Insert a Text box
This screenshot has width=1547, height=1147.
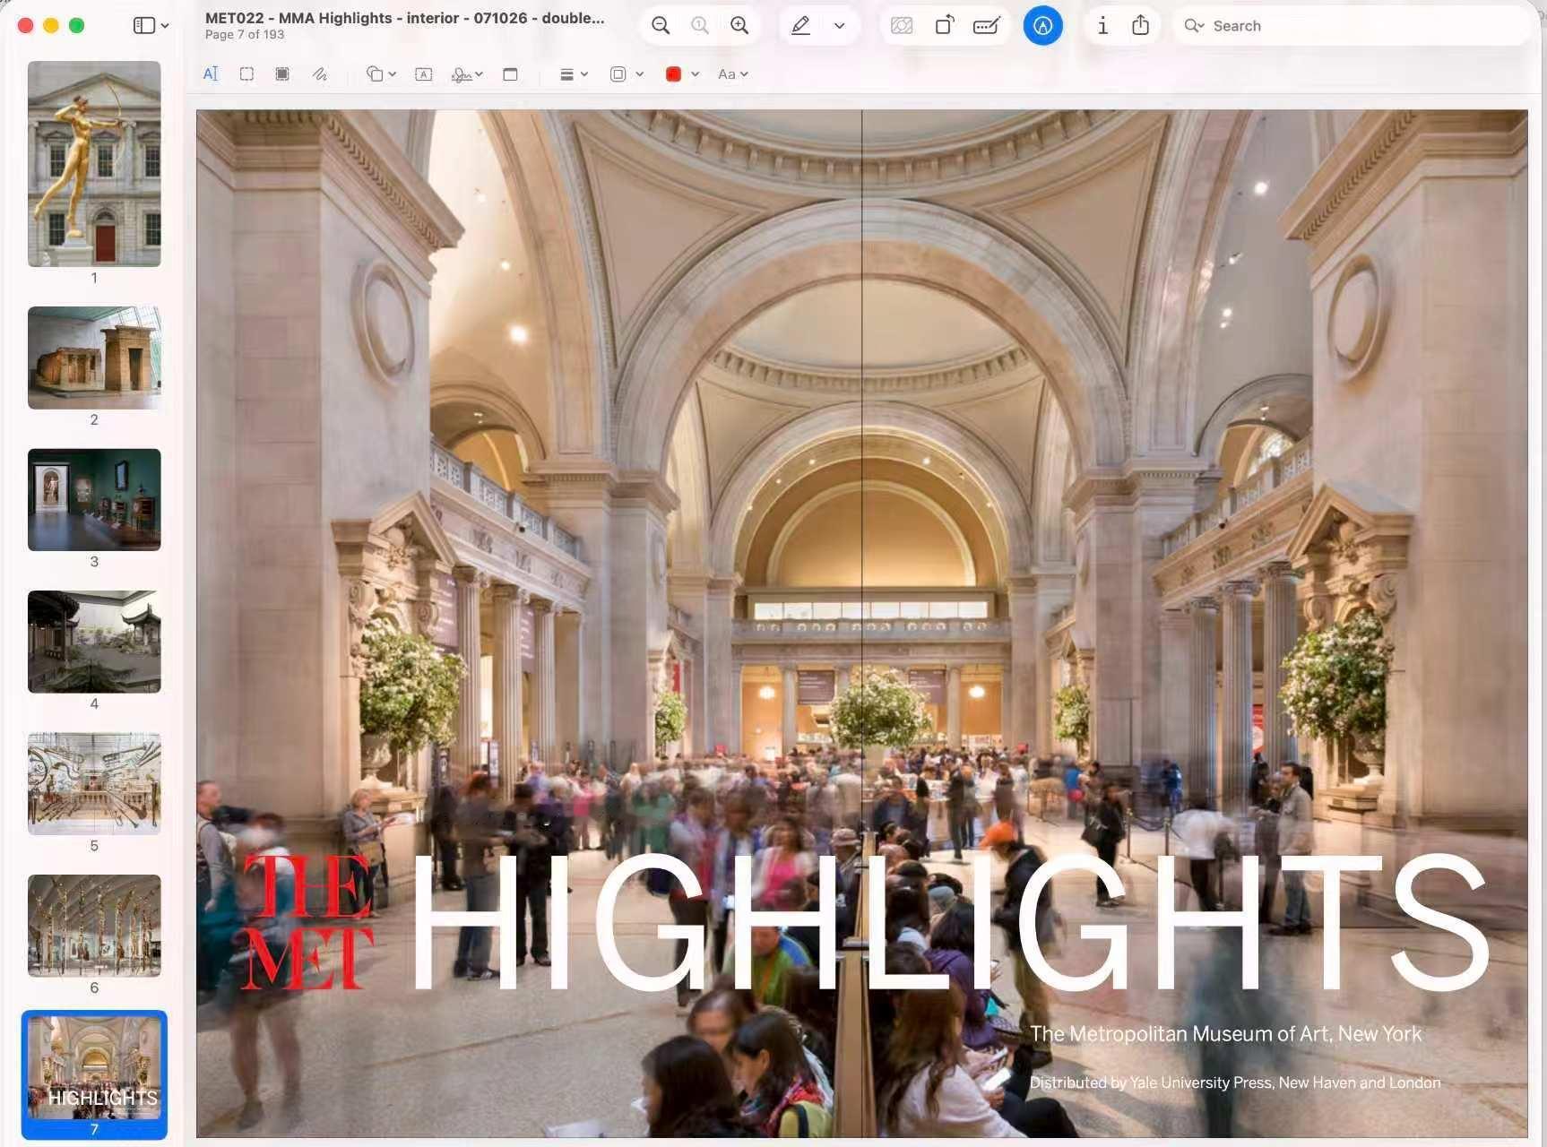click(x=424, y=74)
